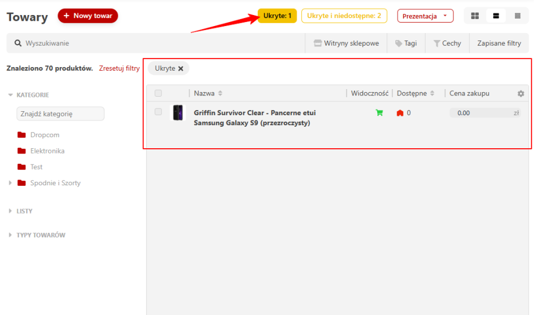Check the Griffin Survivor Clear product row
The image size is (534, 315).
pos(158,112)
